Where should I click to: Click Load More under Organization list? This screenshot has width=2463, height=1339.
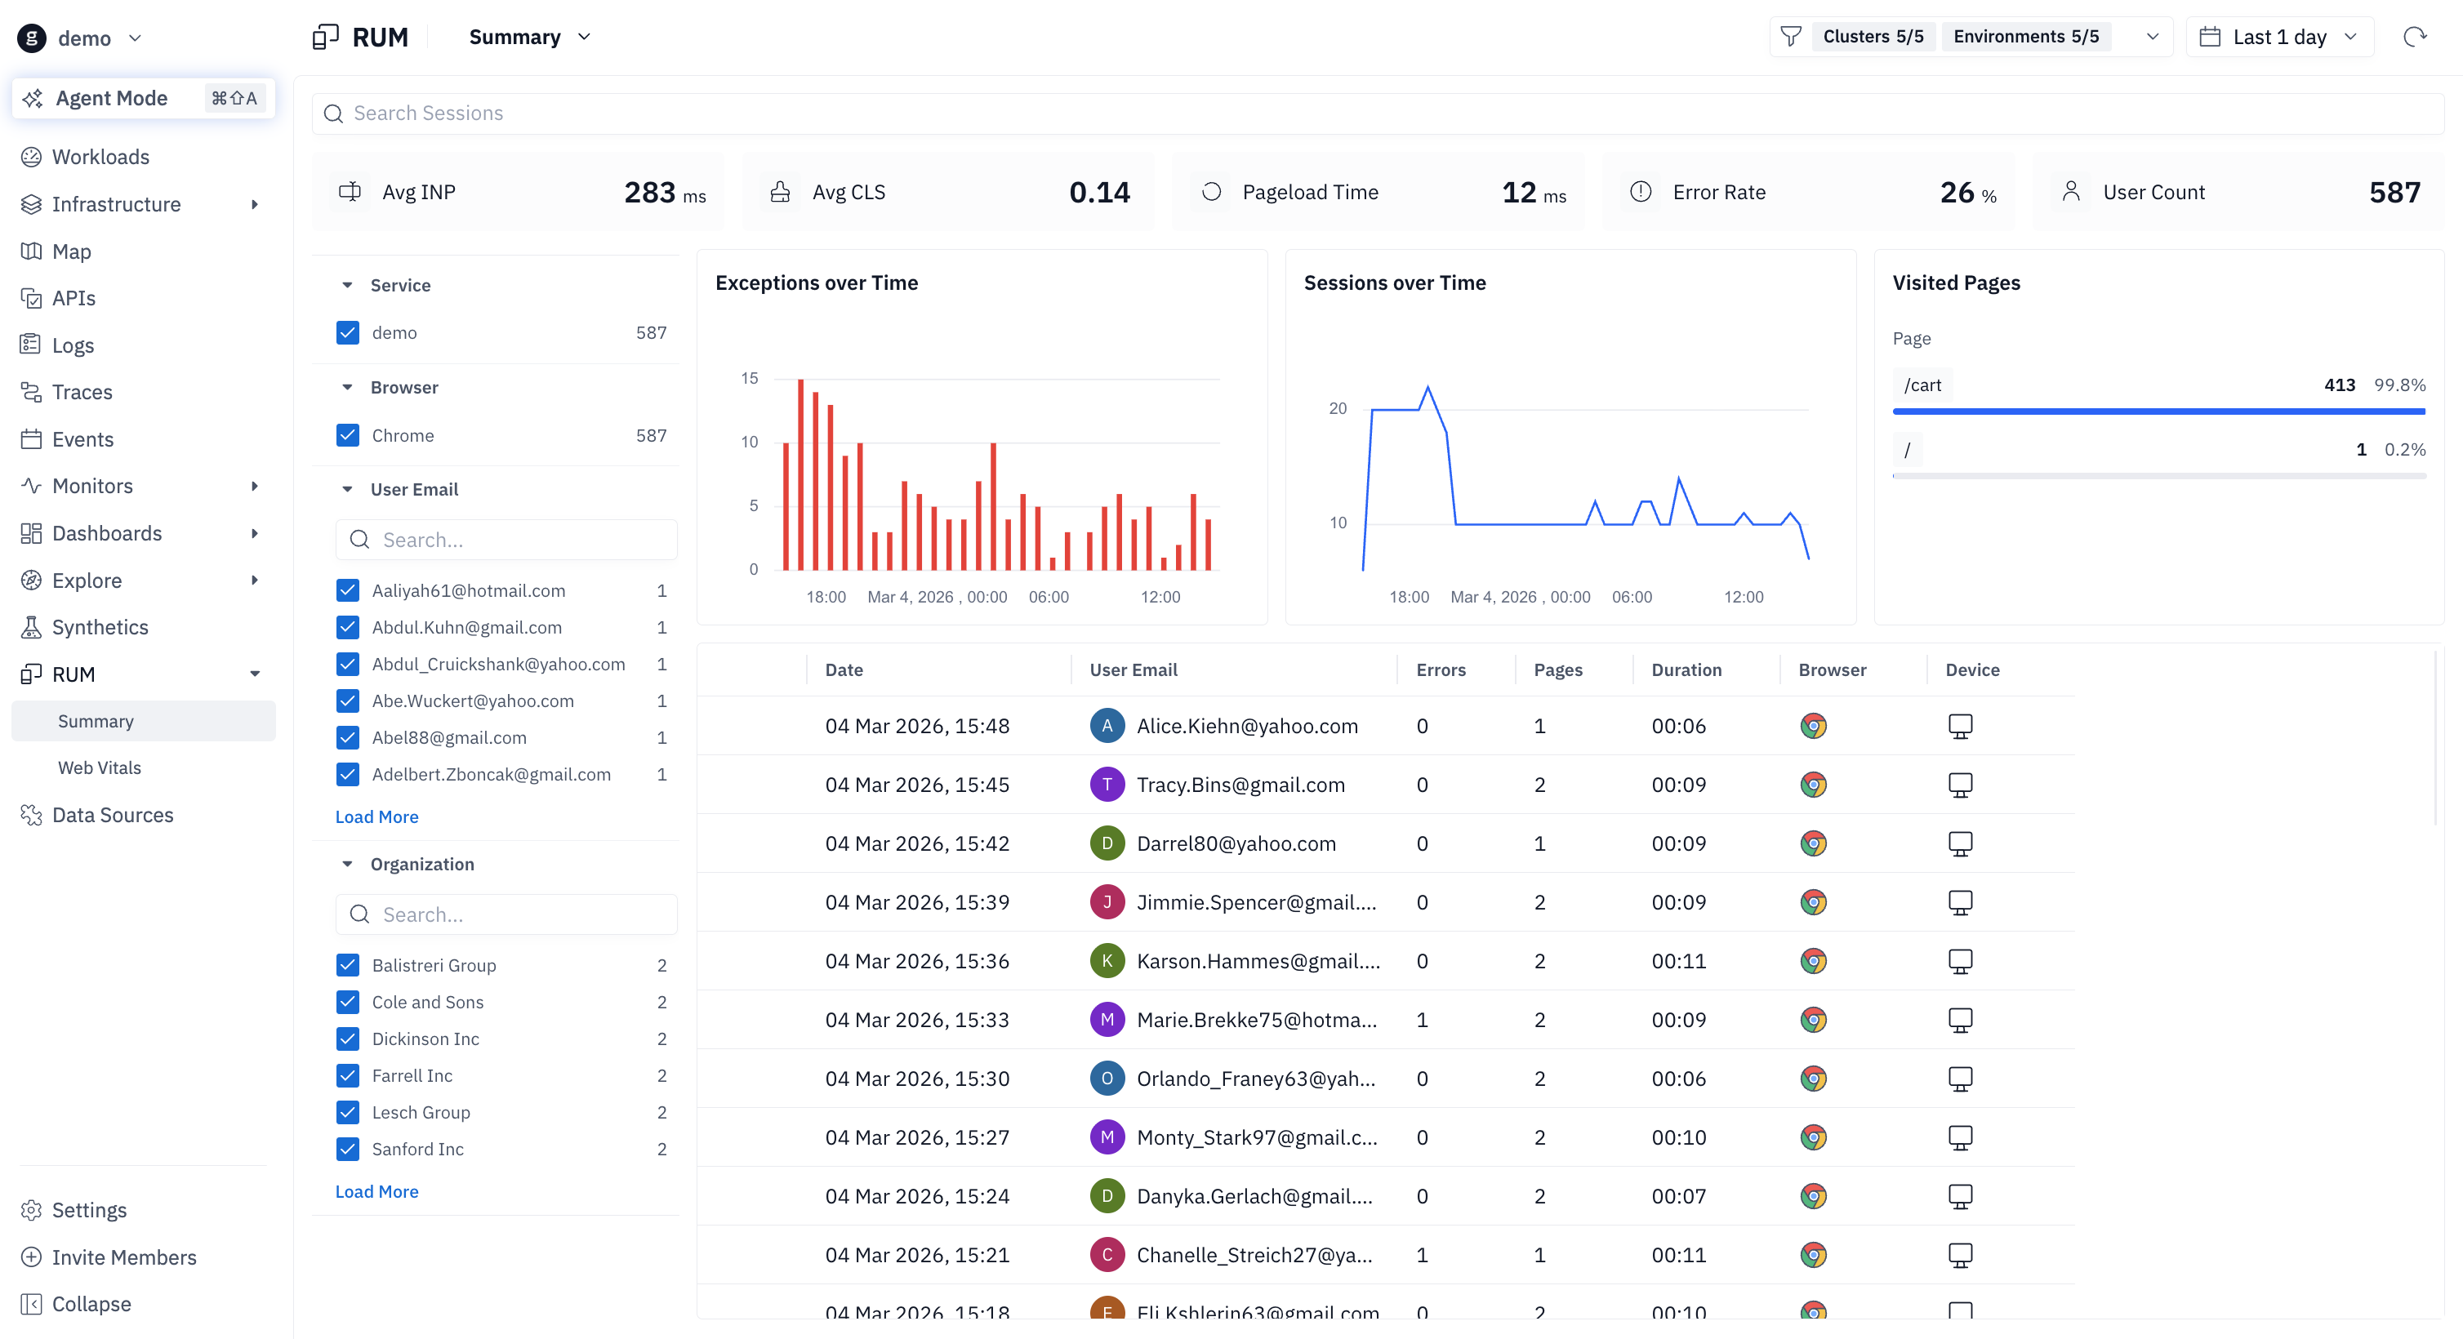[x=376, y=1191]
